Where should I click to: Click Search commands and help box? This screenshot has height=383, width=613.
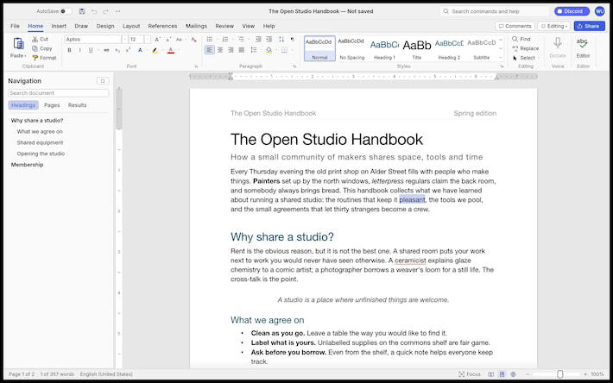click(495, 11)
